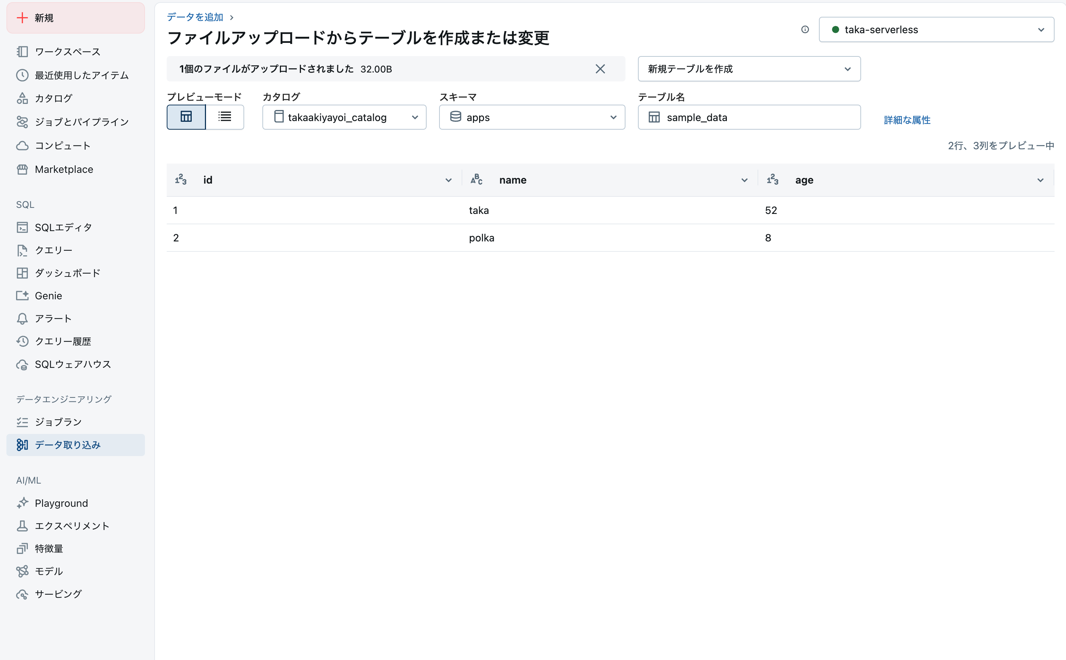
Task: Open the Alerts section
Action: (53, 318)
